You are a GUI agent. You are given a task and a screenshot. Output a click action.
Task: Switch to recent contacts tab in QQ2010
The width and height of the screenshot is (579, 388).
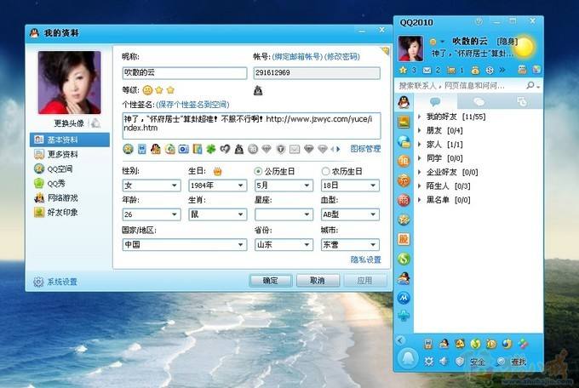pos(521,101)
